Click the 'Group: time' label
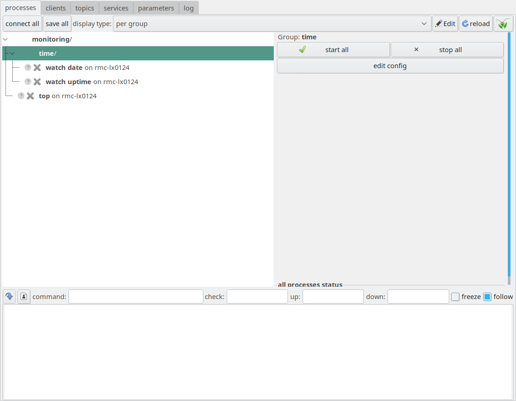Image resolution: width=516 pixels, height=401 pixels. [297, 37]
